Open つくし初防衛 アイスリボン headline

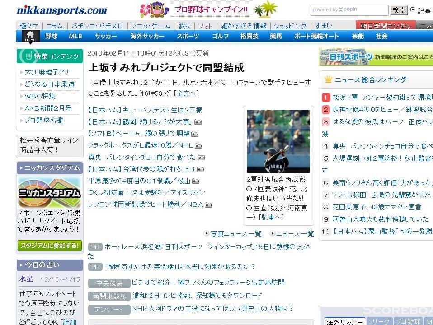point(146,193)
